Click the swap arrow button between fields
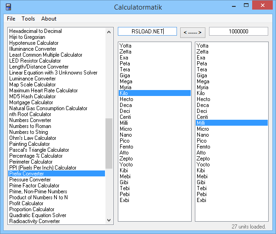 click(x=193, y=32)
